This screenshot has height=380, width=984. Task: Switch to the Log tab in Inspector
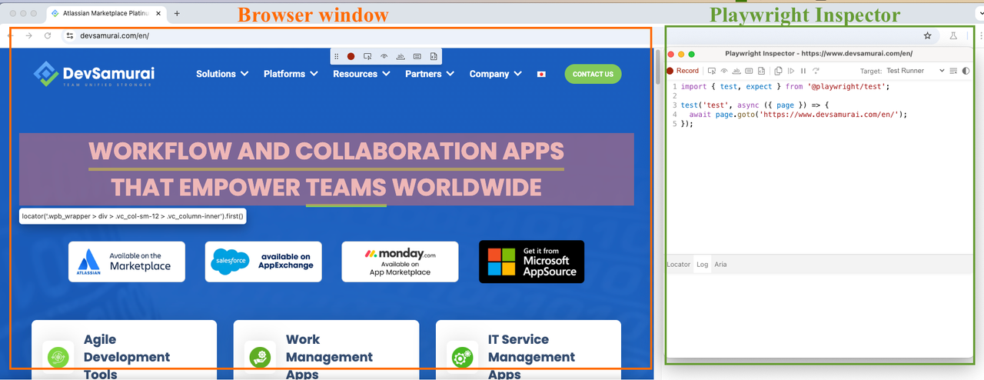pos(702,264)
